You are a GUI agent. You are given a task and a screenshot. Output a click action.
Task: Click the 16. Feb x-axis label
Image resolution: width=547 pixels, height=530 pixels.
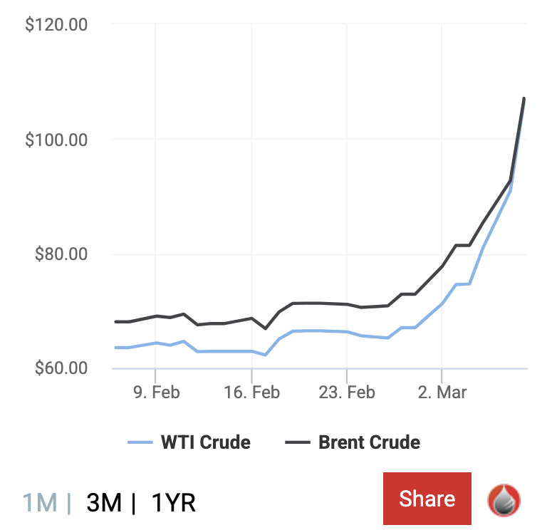251,393
